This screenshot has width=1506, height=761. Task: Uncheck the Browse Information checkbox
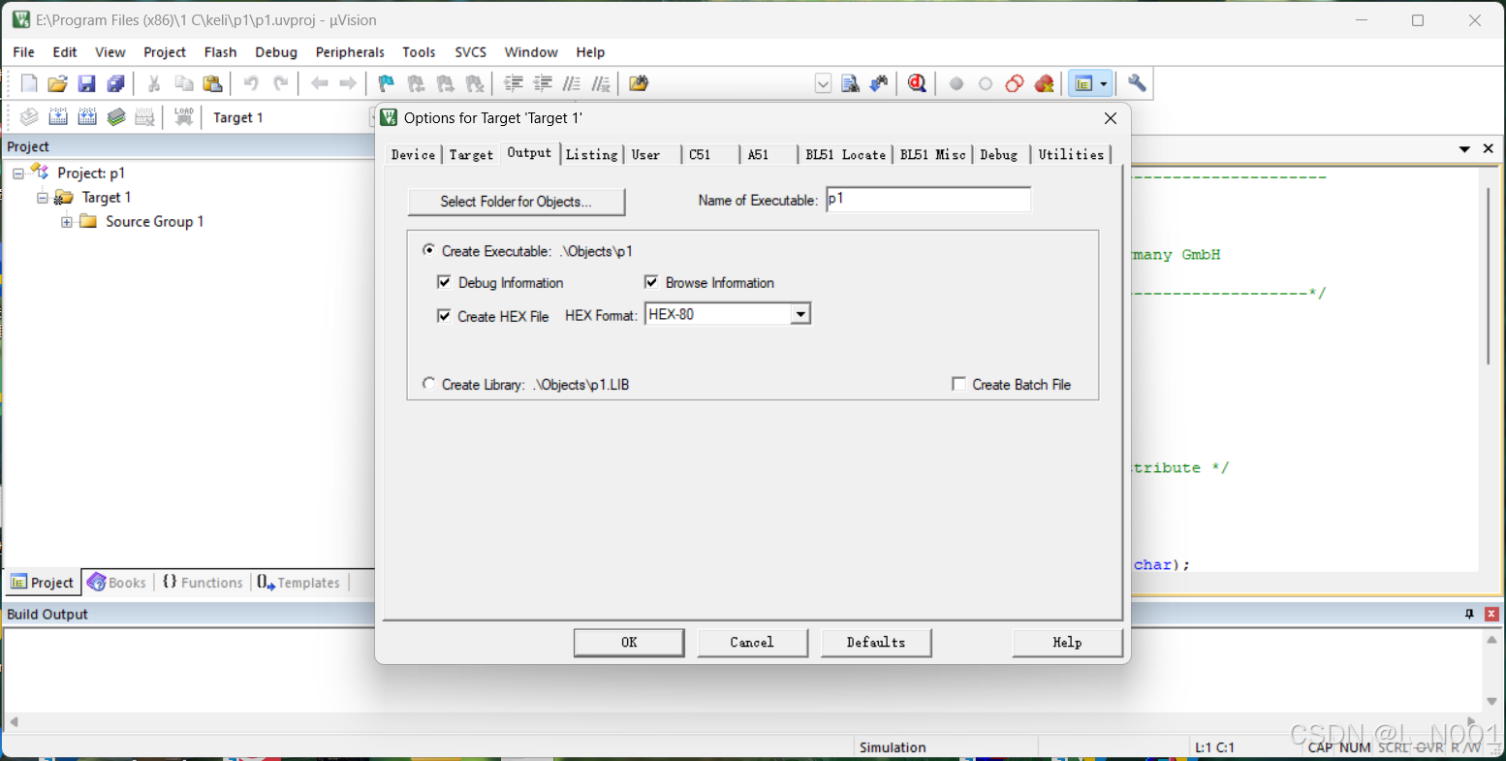[x=651, y=282]
